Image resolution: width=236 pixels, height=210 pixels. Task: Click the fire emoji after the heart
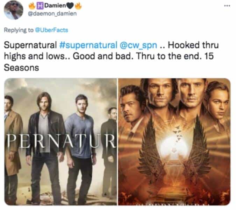pos(78,6)
